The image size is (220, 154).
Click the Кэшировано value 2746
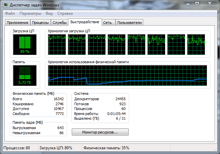coord(60,104)
